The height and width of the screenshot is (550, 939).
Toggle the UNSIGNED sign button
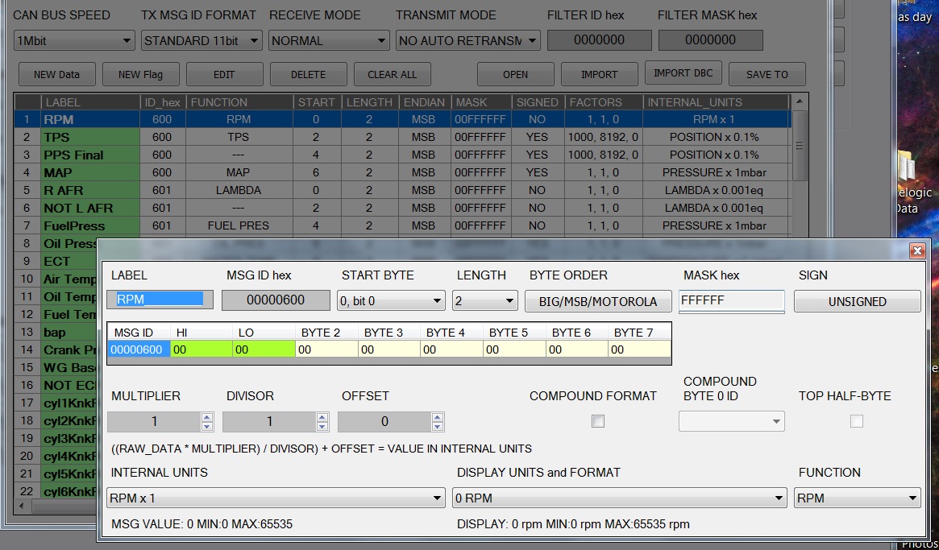[857, 301]
